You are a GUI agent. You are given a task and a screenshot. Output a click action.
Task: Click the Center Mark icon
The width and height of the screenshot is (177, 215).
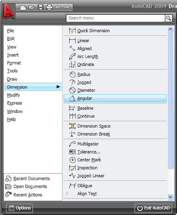[x=72, y=160]
